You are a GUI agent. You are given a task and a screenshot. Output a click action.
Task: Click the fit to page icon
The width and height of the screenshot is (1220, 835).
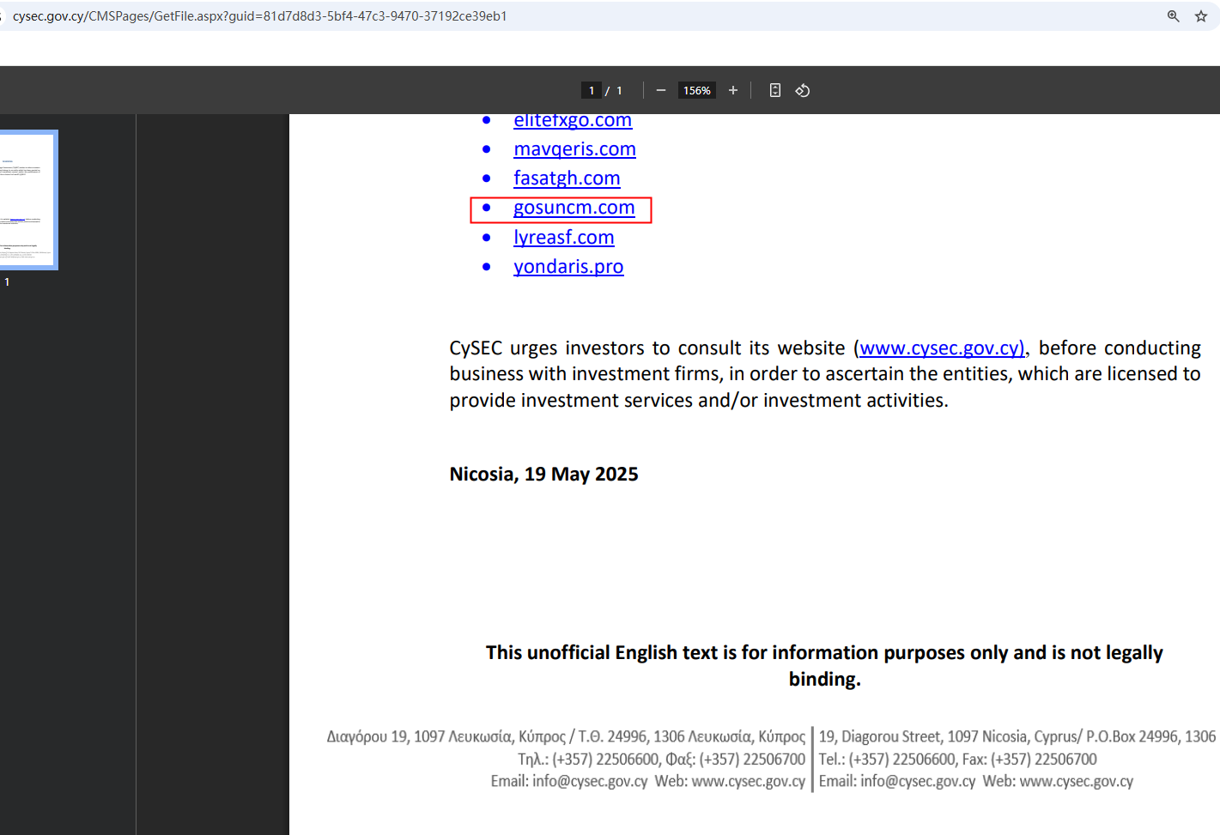(x=774, y=90)
